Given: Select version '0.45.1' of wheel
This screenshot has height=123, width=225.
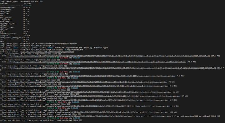Looking at the screenshot, I should (27, 42).
